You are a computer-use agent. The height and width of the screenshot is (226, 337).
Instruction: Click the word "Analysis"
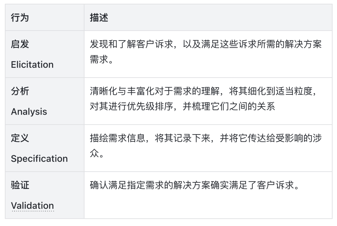point(29,111)
